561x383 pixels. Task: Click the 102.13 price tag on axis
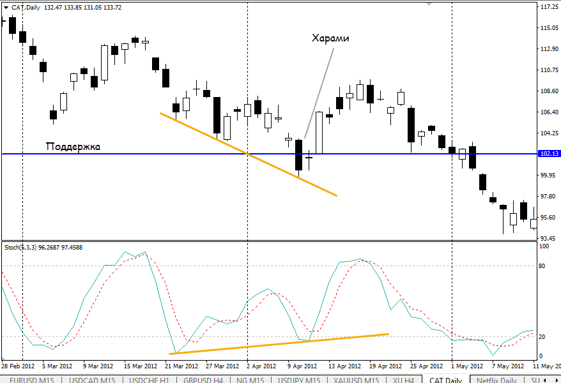click(549, 154)
